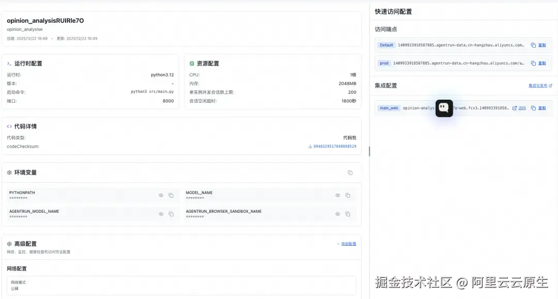
Task: Click the chat assistant bubble icon
Action: (x=444, y=108)
